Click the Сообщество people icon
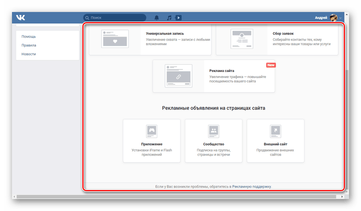 (214, 131)
